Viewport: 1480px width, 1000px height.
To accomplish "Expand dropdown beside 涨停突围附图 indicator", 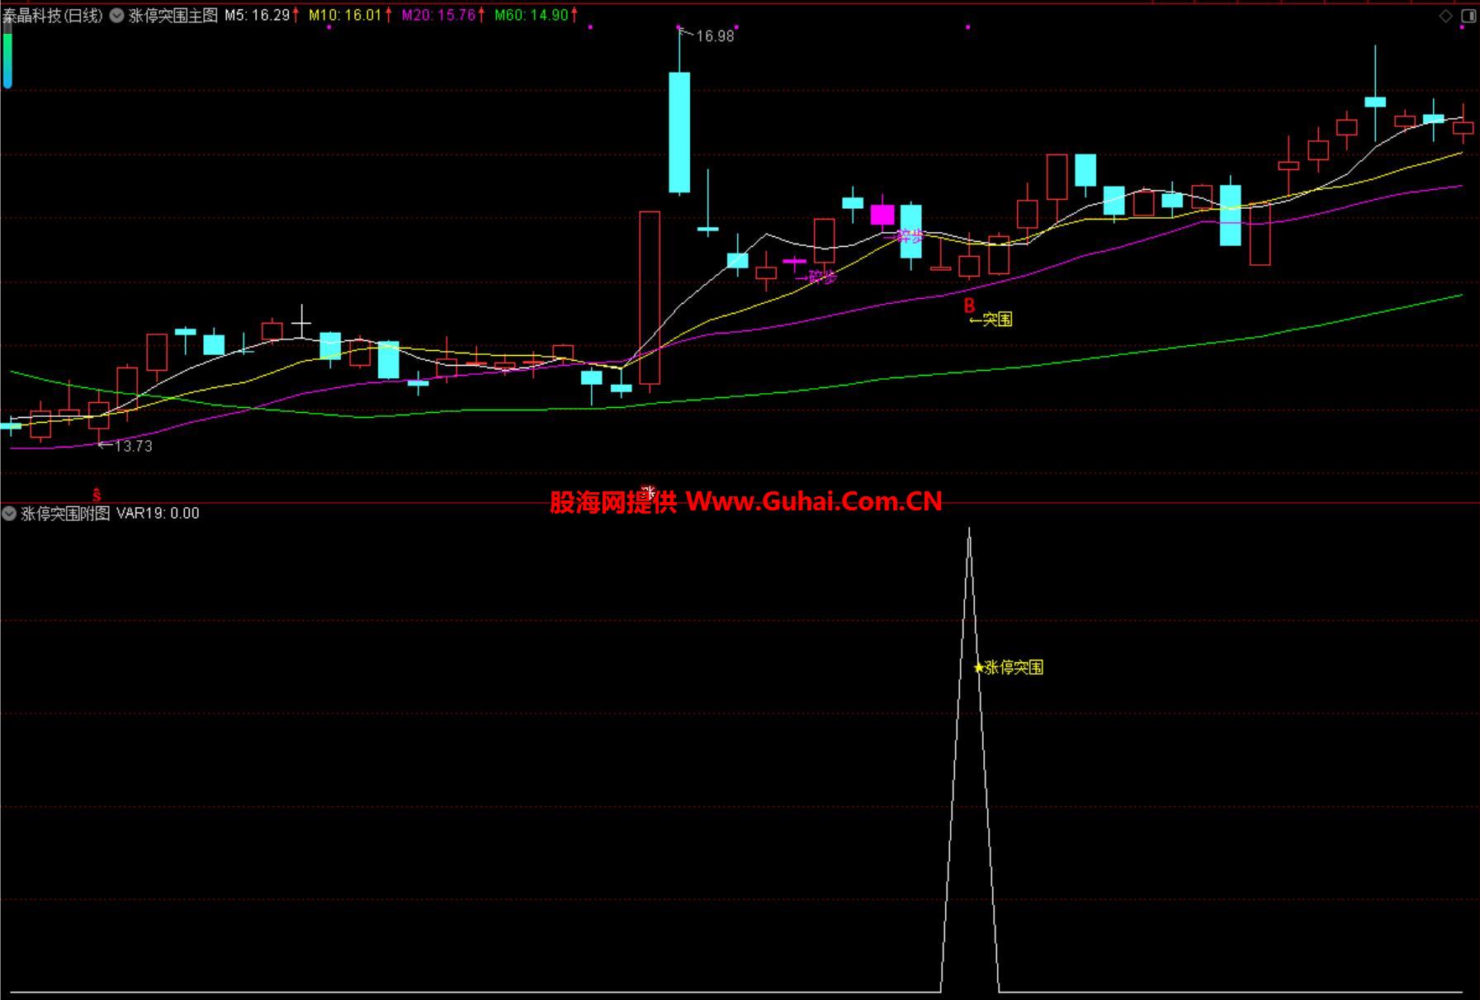I will tap(9, 514).
